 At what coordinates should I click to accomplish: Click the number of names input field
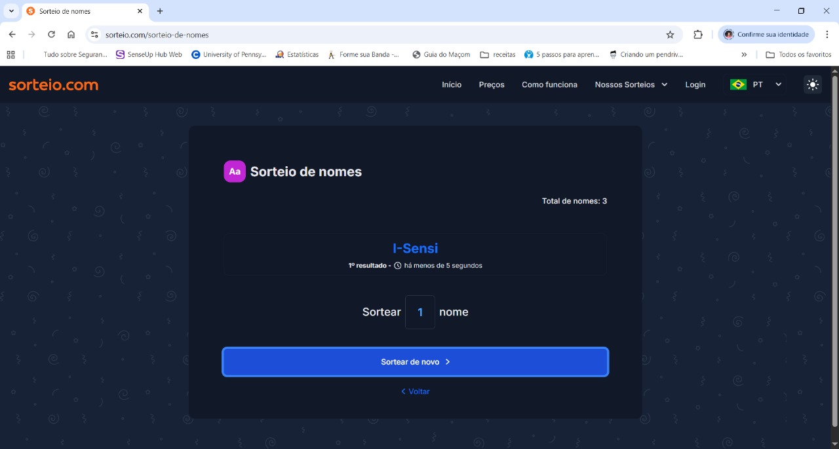420,312
